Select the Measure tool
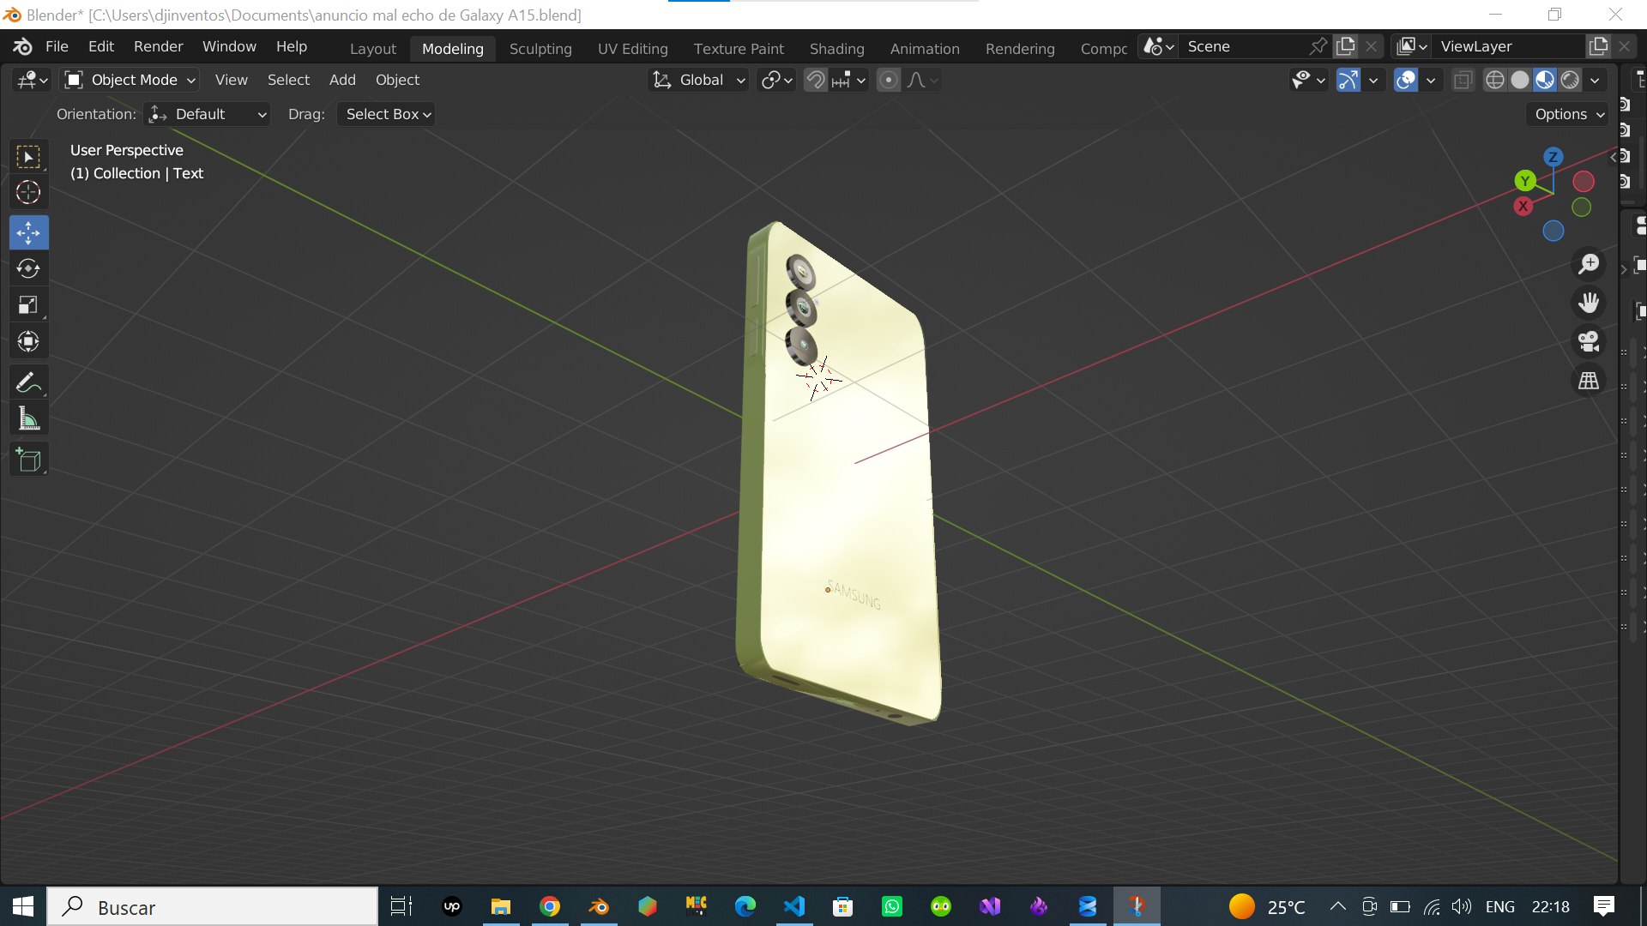The width and height of the screenshot is (1647, 926). (28, 419)
